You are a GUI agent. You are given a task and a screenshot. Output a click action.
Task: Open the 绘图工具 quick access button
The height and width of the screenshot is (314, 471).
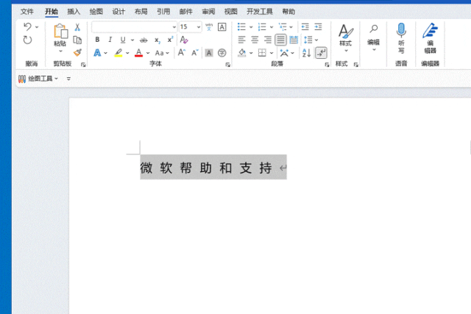point(38,79)
